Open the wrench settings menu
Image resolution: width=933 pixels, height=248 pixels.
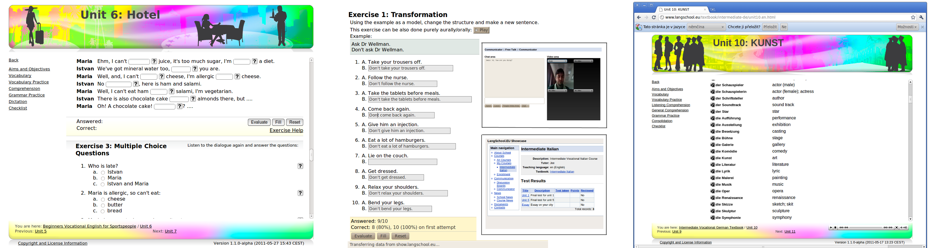click(921, 17)
